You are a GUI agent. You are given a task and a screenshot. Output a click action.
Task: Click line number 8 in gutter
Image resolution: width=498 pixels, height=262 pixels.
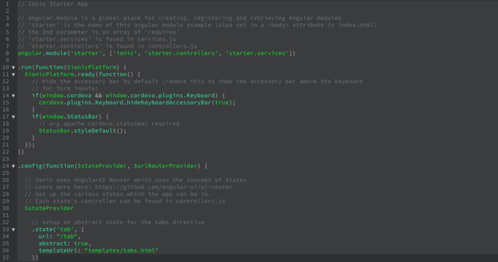7,53
